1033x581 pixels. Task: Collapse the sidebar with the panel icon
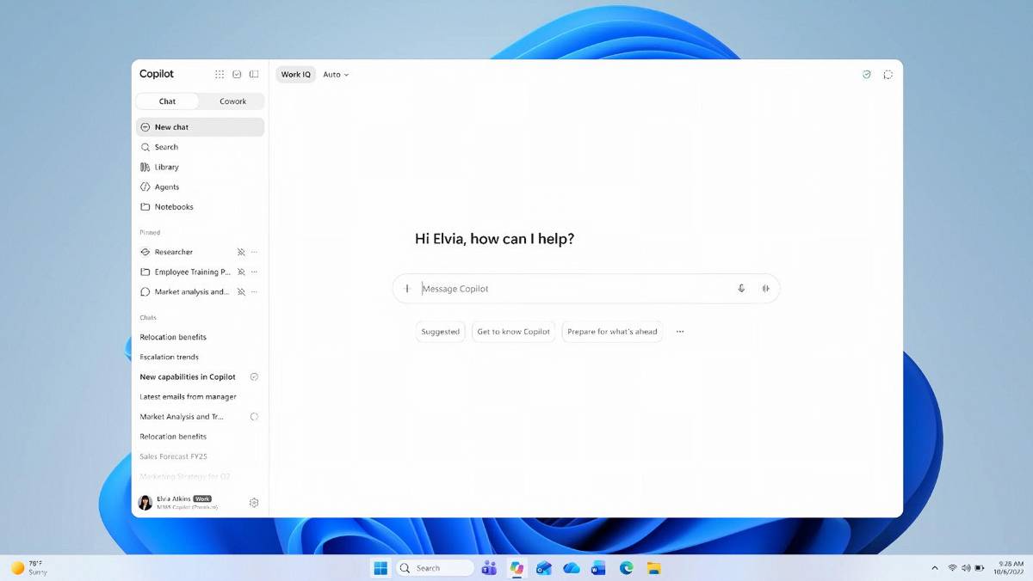pos(254,75)
